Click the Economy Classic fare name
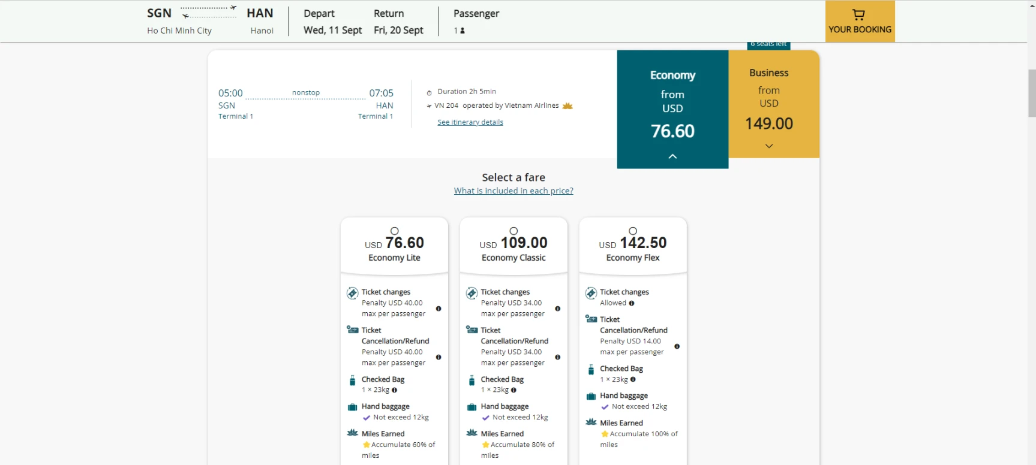The height and width of the screenshot is (465, 1036). pos(514,258)
